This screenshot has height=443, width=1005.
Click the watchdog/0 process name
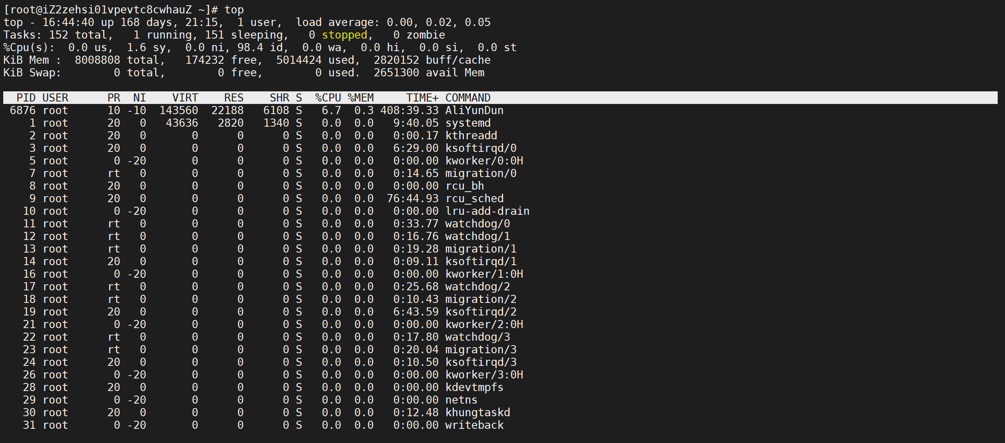477,224
